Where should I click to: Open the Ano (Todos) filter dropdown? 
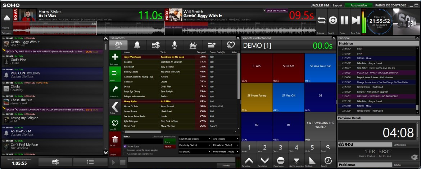click(x=226, y=139)
